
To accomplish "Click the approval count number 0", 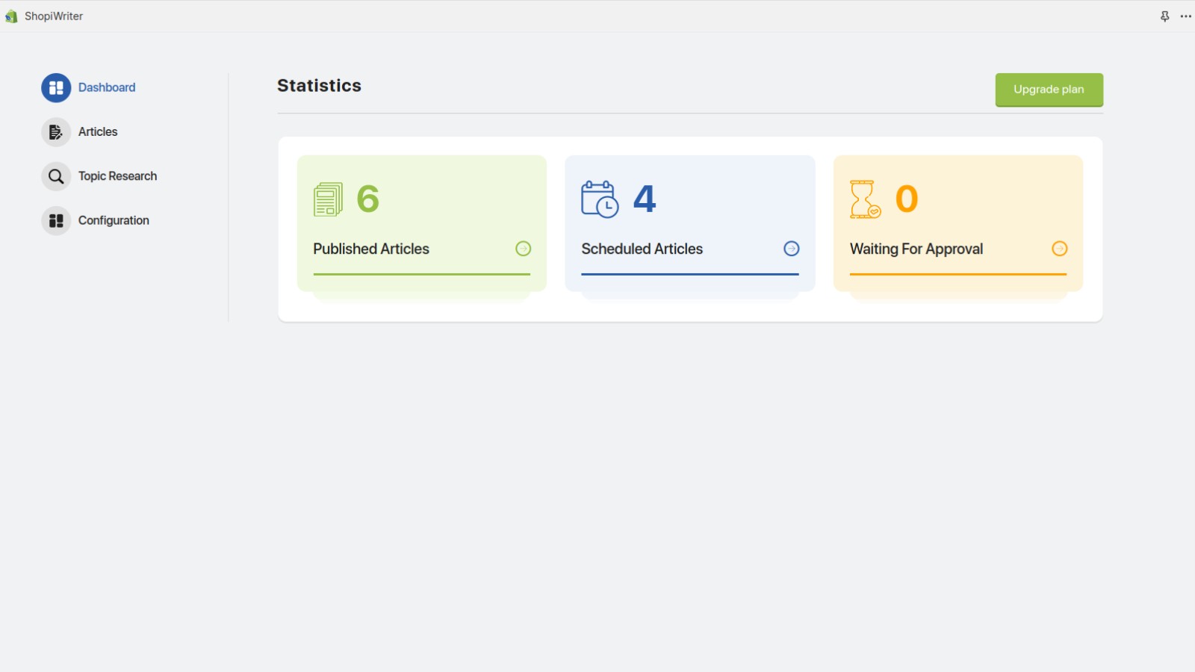I will coord(907,199).
